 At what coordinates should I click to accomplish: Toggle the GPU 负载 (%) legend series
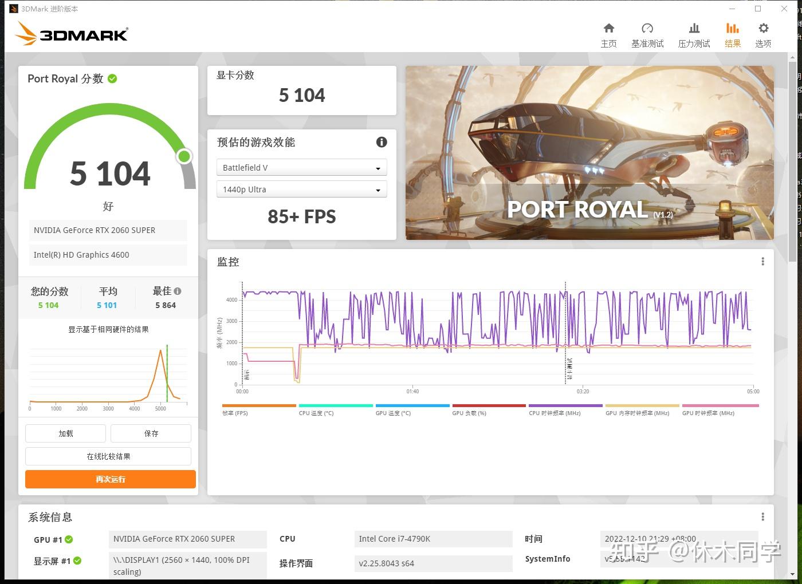click(489, 410)
